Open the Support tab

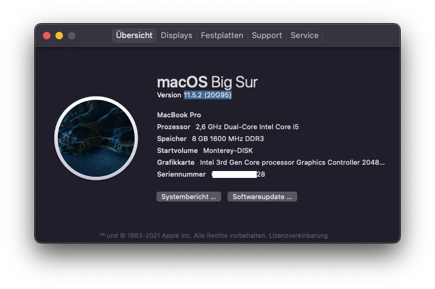pos(267,36)
